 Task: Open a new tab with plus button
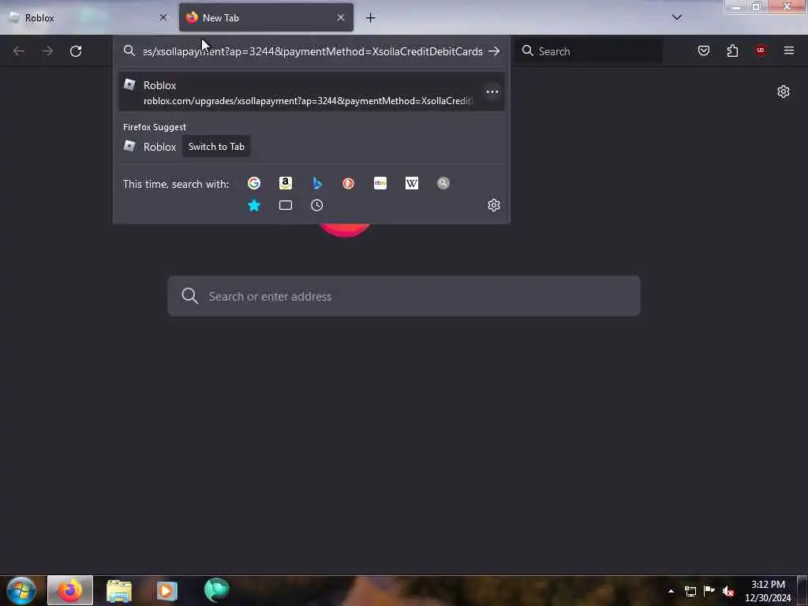pyautogui.click(x=371, y=18)
